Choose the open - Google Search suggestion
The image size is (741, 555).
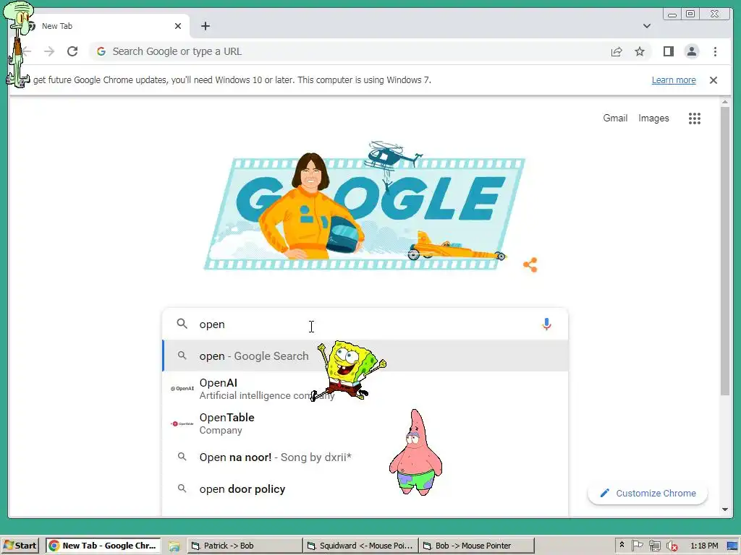[365, 356]
